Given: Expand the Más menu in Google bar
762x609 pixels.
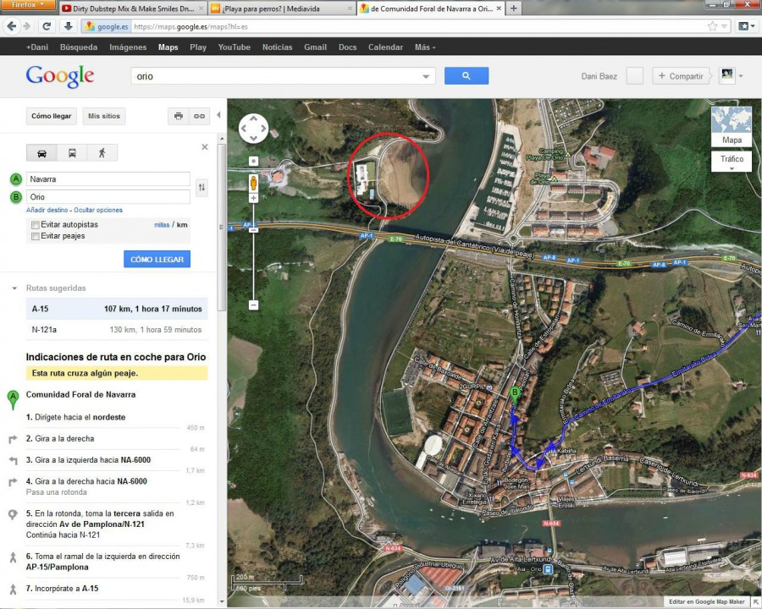Looking at the screenshot, I should tap(425, 47).
